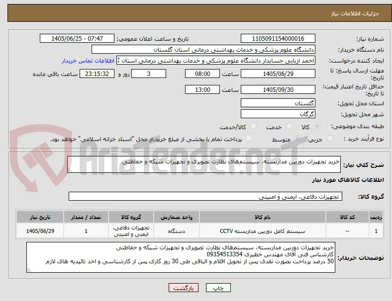Click the نام کالا column header

coord(263,217)
